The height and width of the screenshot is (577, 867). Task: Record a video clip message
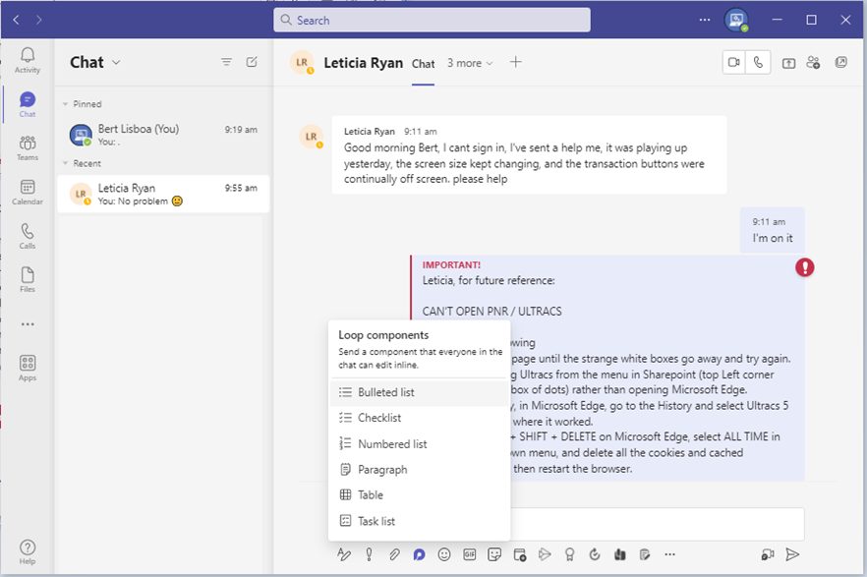(768, 554)
